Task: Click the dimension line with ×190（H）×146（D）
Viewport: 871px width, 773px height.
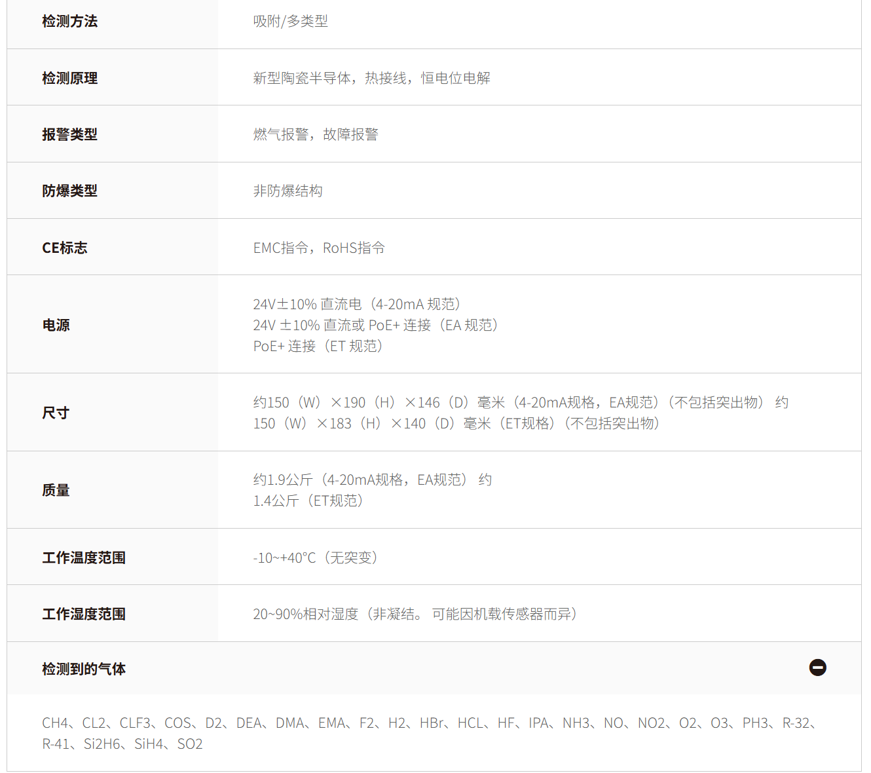Action: (x=521, y=402)
